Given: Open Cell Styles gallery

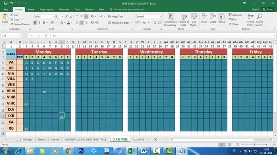Looking at the screenshot, I should coord(194,20).
